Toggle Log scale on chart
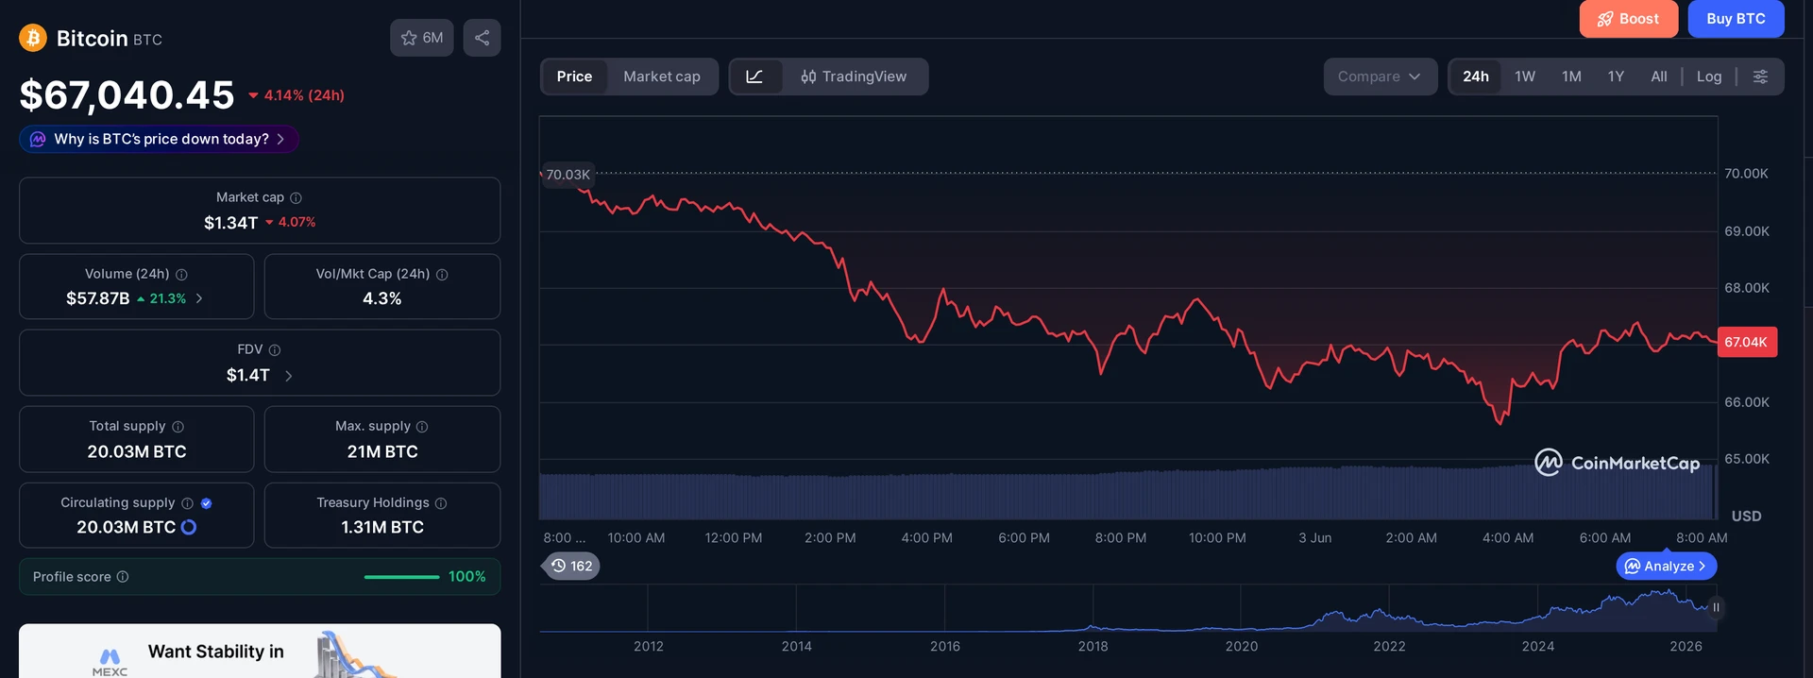 pyautogui.click(x=1709, y=76)
